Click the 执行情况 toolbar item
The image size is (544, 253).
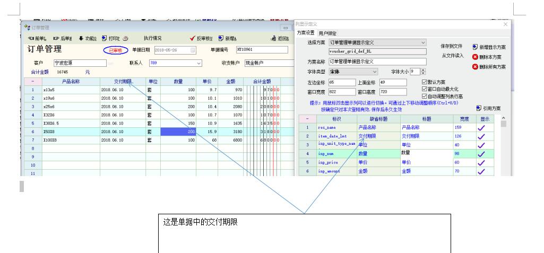tap(153, 39)
